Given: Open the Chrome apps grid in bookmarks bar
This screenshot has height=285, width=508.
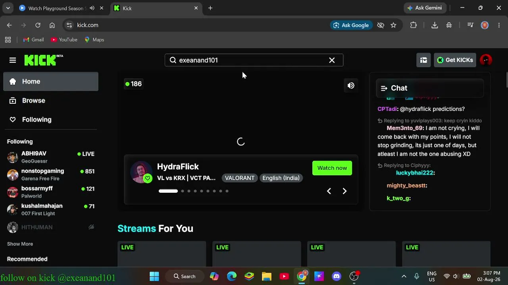Looking at the screenshot, I should pyautogui.click(x=8, y=40).
